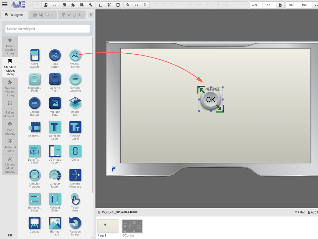Open the Material Icons library
Image resolution: width=318 pixels, height=239 pixels.
point(10,146)
